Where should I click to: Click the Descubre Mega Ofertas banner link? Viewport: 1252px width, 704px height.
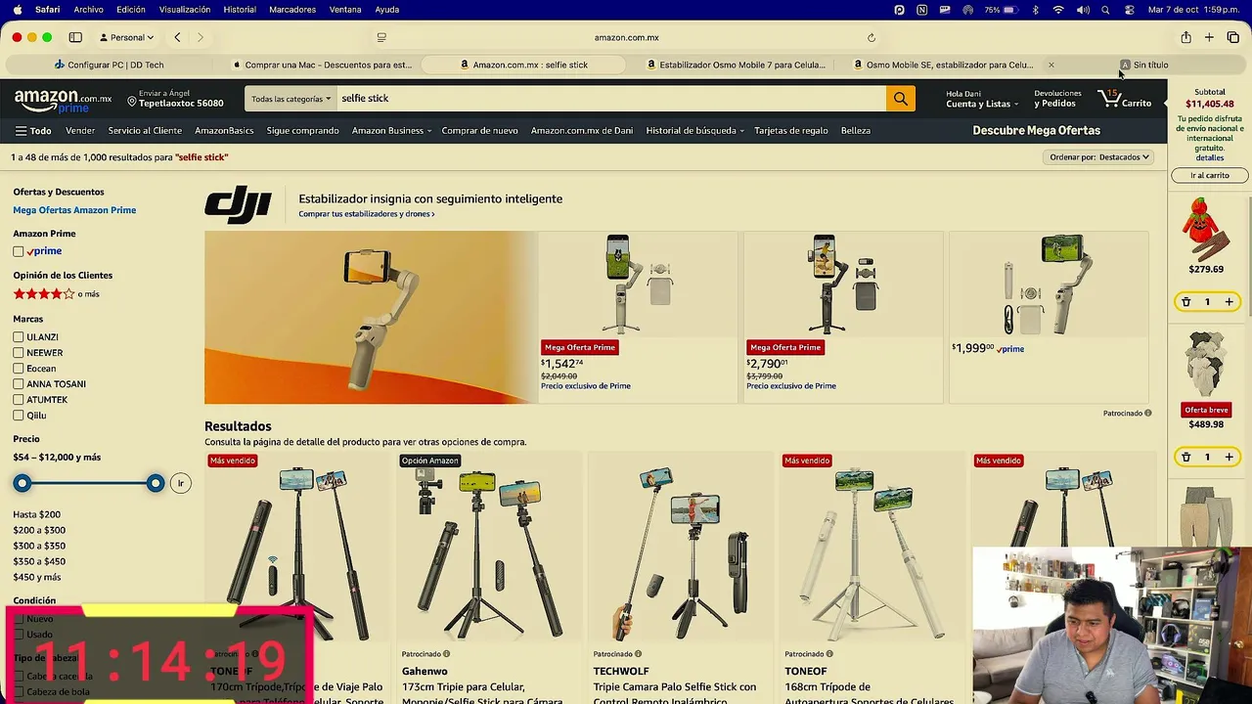[1036, 131]
